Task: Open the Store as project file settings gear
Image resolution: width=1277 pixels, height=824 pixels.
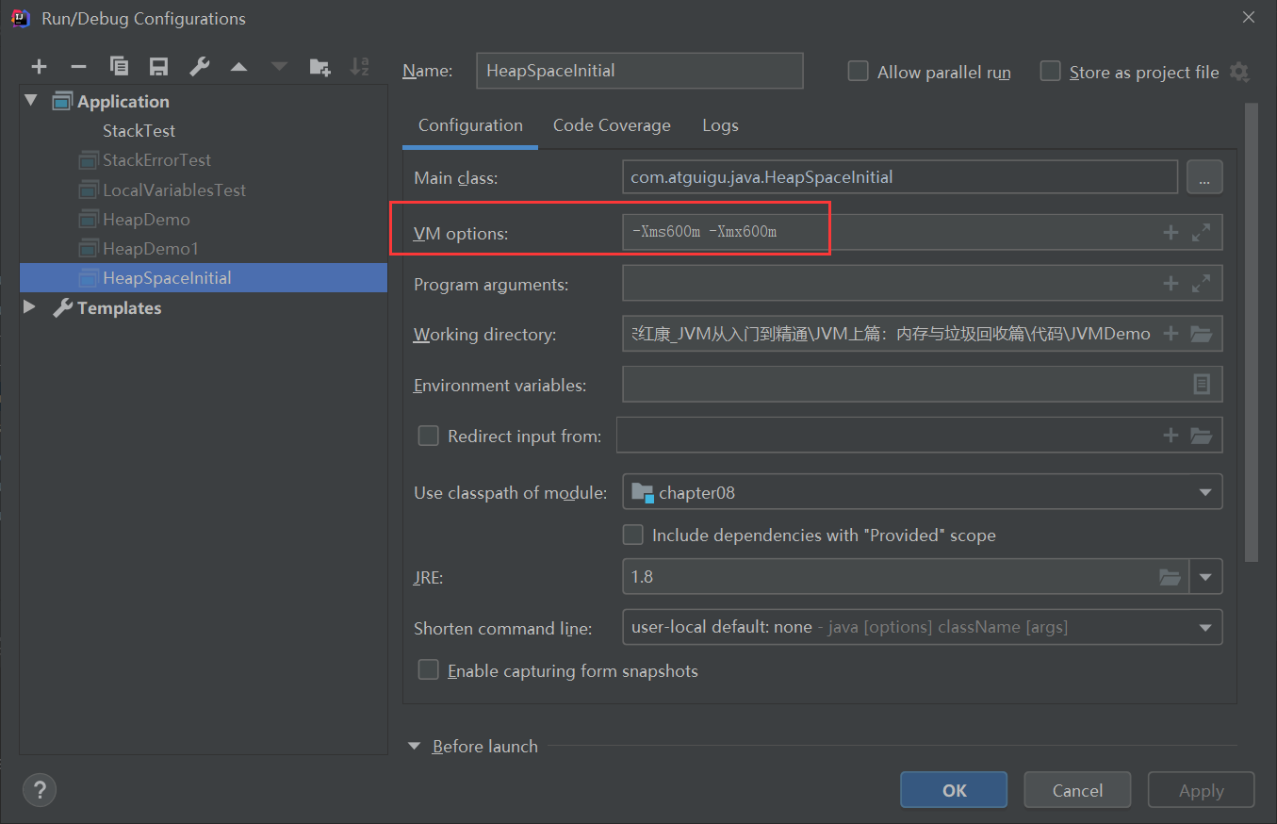Action: [x=1240, y=72]
